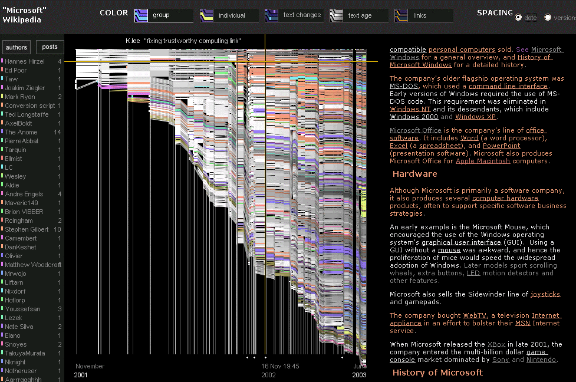The height and width of the screenshot is (382, 576).
Task: Click the text changes label
Action: [302, 15]
